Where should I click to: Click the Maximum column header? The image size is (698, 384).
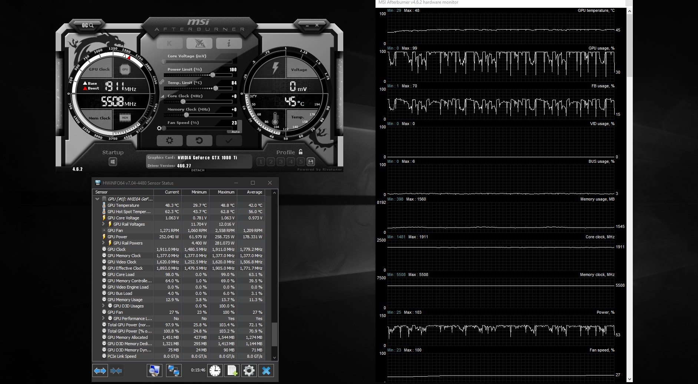point(223,192)
